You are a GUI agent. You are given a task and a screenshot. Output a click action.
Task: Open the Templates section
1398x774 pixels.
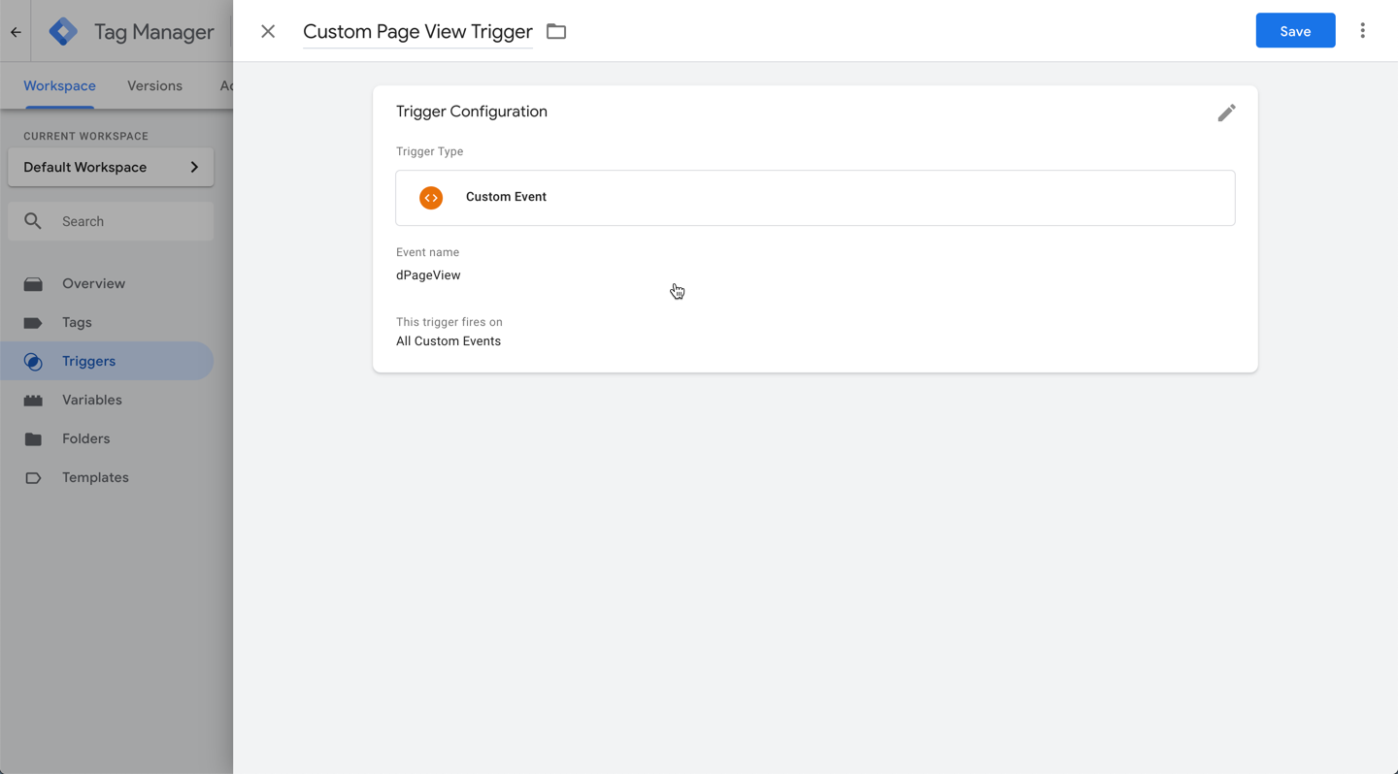[x=94, y=477]
